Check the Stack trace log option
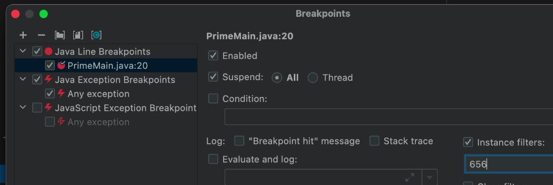Screen dimensions: 553x185 click(x=374, y=141)
